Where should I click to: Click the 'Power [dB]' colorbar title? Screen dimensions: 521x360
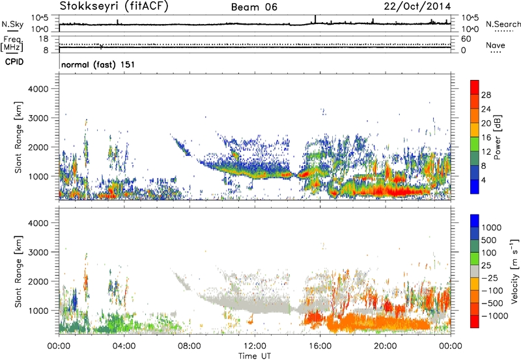point(498,137)
